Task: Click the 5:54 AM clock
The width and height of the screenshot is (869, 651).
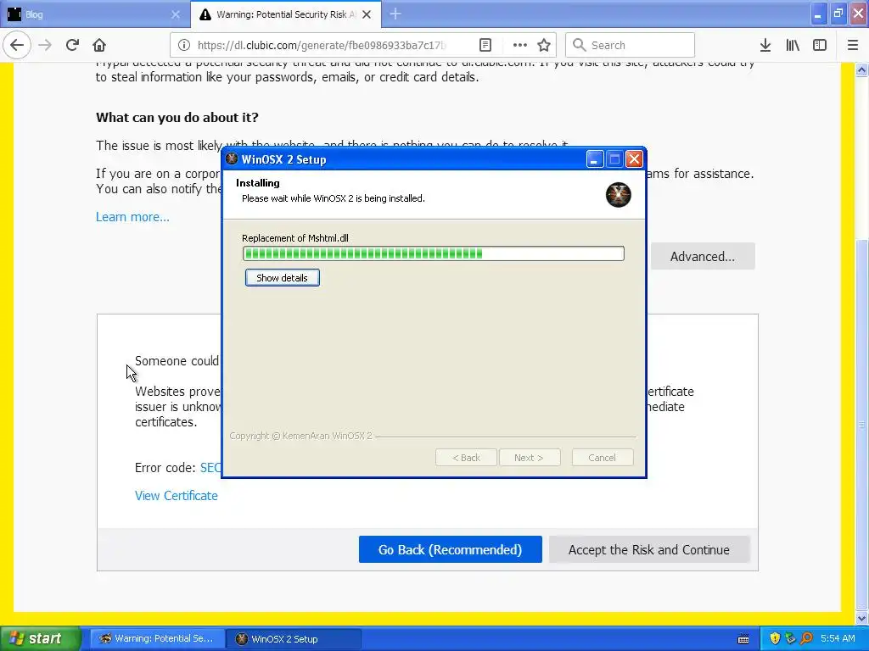Action: (x=838, y=639)
